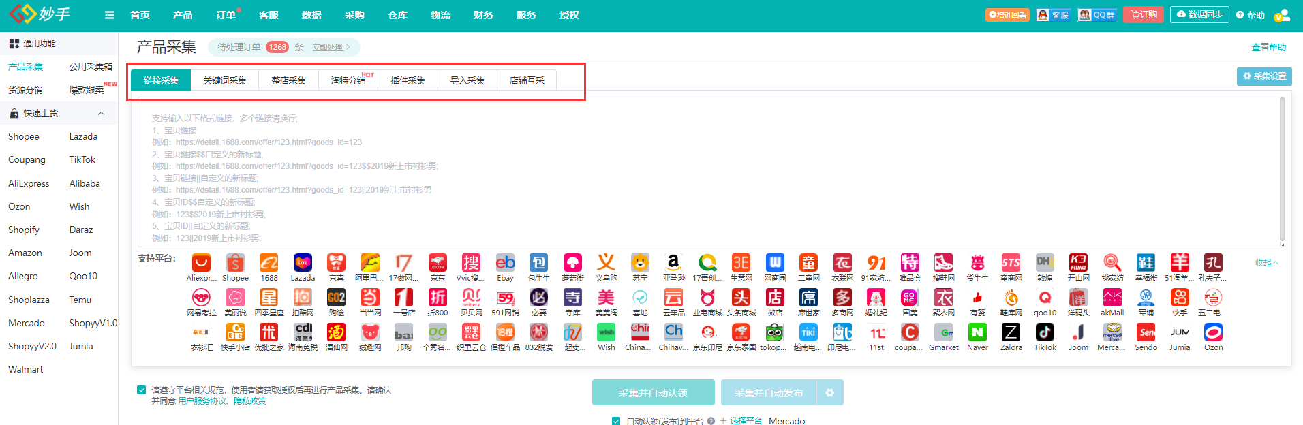Click the qoo10 platform icon
The width and height of the screenshot is (1303, 425).
pyautogui.click(x=1045, y=298)
